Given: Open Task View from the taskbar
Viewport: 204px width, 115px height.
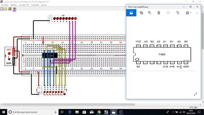Looking at the screenshot, I should (62, 112).
